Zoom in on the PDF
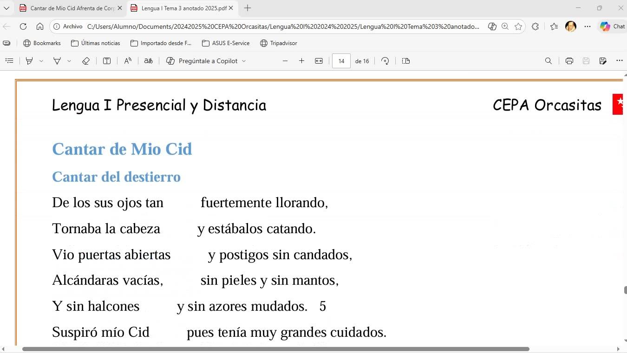 [x=301, y=61]
